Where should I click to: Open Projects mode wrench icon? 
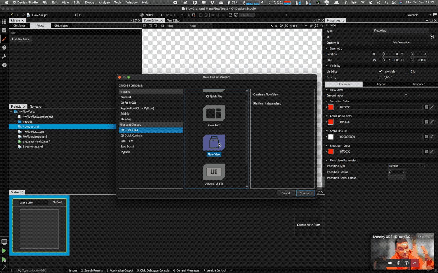[x=4, y=56]
